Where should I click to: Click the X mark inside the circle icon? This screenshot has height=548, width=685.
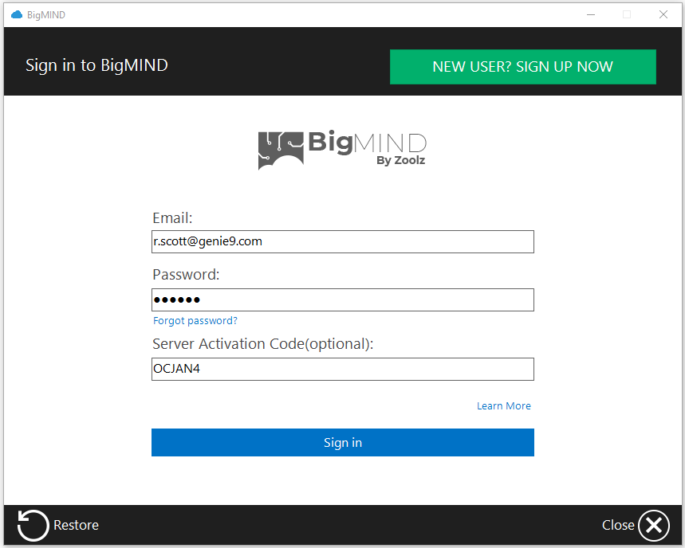point(654,526)
